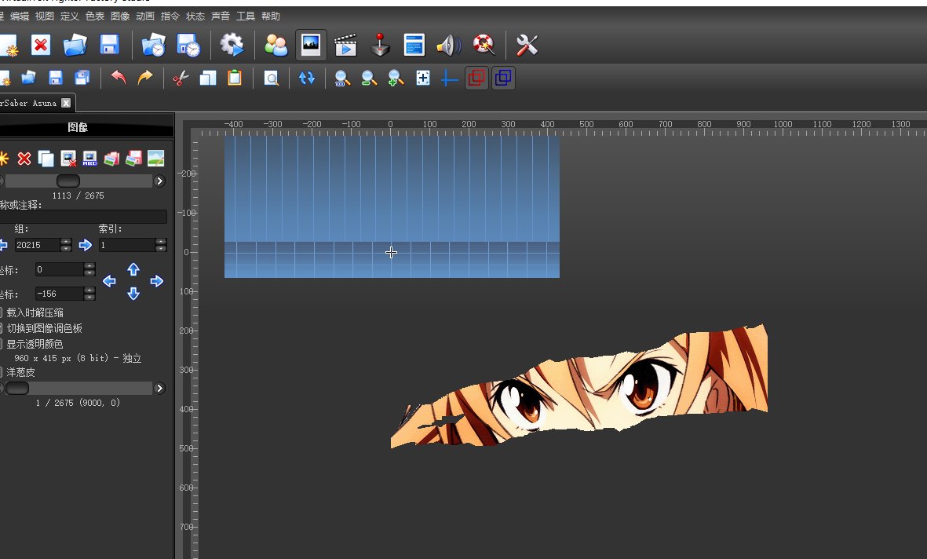This screenshot has height=559, width=927.
Task: Save the project with the large floppy disk
Action: pyautogui.click(x=110, y=45)
